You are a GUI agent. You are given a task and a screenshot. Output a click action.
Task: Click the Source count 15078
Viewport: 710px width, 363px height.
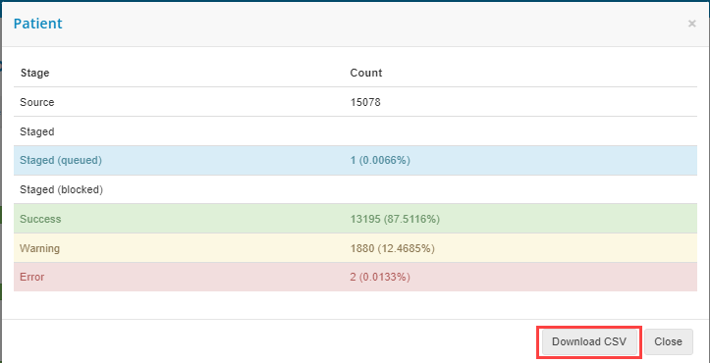click(x=365, y=102)
